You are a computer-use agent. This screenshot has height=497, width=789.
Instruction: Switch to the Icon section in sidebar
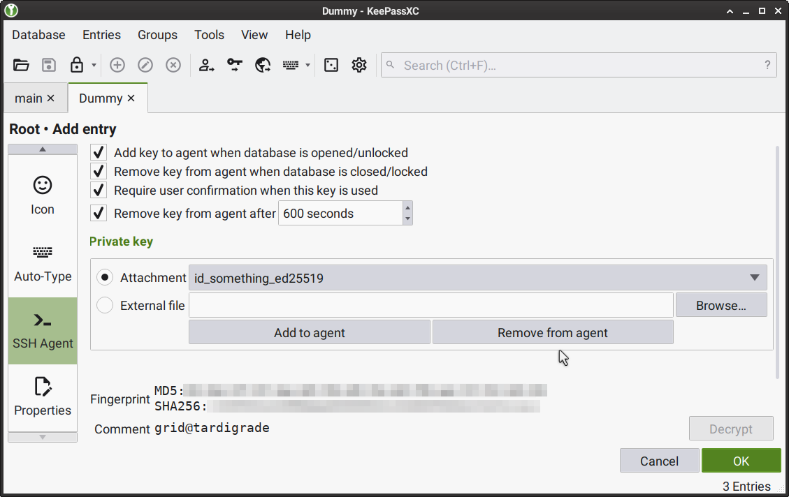[42, 192]
